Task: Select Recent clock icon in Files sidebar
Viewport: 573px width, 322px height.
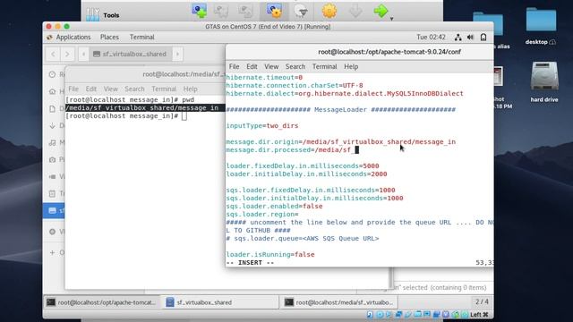Action: 52,74
